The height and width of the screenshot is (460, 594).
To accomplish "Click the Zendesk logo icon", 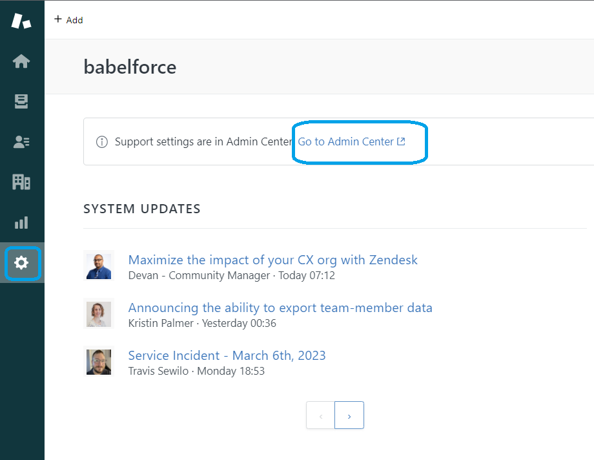I will 21,21.
